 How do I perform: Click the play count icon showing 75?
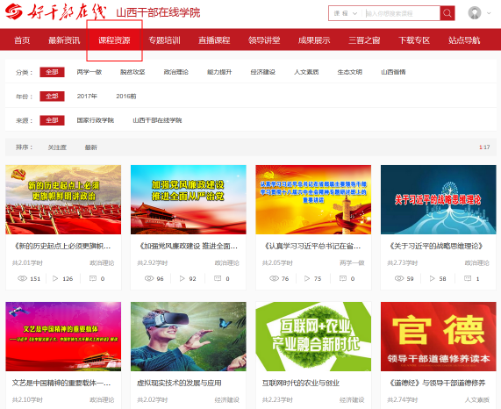click(307, 278)
